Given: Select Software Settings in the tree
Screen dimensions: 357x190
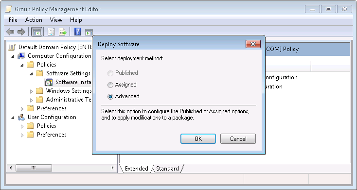Looking at the screenshot, I should tap(68, 73).
